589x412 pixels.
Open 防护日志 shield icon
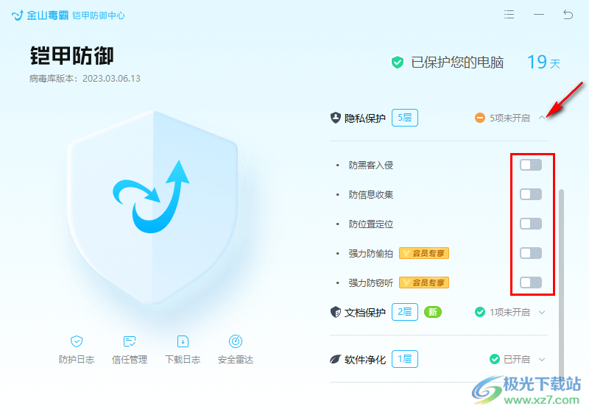pos(77,341)
